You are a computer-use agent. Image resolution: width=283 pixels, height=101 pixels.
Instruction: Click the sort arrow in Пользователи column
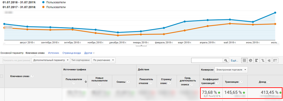pos(86,81)
